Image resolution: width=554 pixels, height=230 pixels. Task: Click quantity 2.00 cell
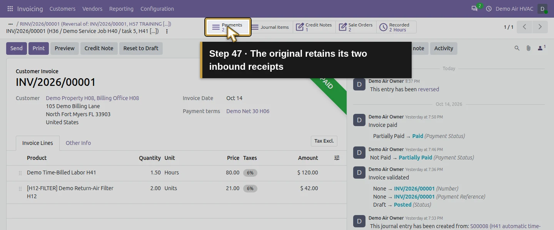coord(155,188)
